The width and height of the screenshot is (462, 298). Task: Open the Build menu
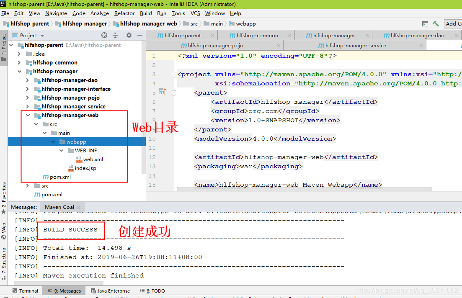[146, 13]
